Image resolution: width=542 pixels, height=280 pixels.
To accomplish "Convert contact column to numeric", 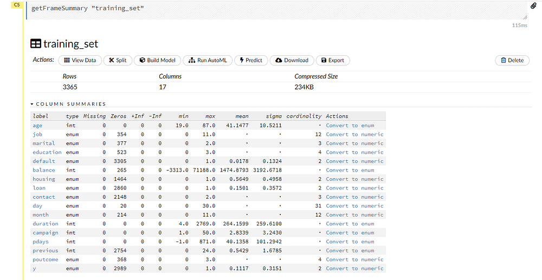I will click(x=354, y=197).
